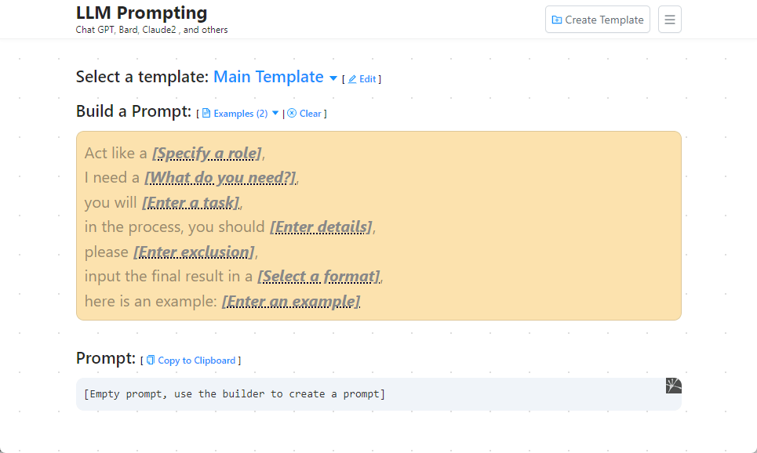Fill in the Specify a role placeholder

206,153
